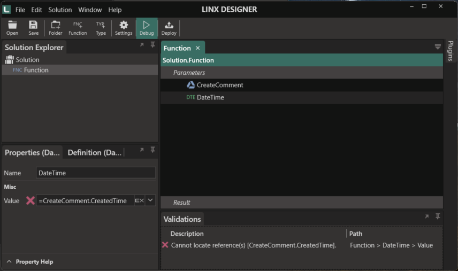Pin the Solution Explorer panel
The width and height of the screenshot is (458, 271).
(x=152, y=44)
